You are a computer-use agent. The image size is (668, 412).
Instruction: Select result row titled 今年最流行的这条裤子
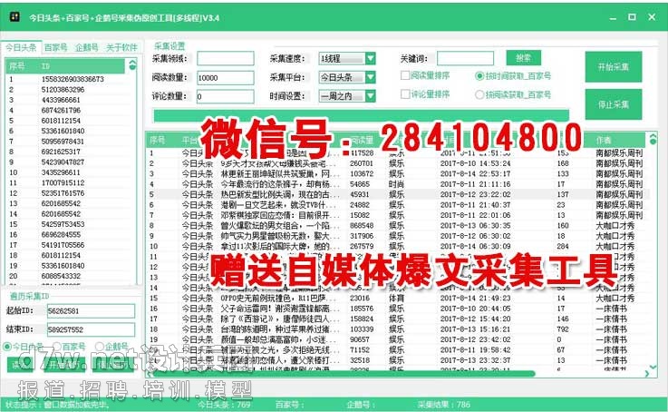[396, 184]
